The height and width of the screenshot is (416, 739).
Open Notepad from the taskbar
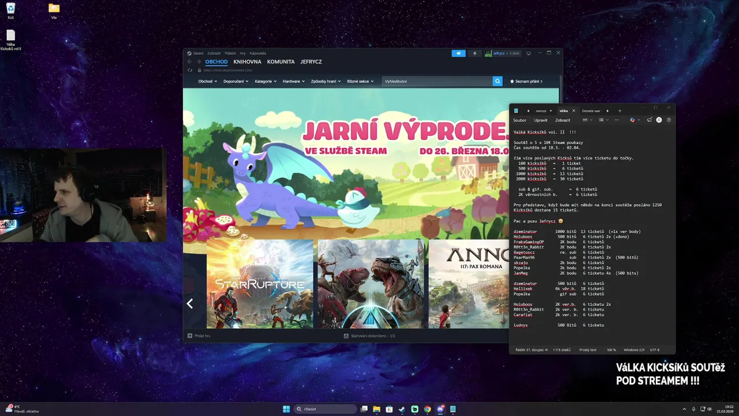(453, 409)
